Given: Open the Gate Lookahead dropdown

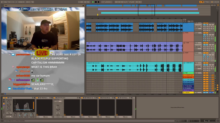Looking at the screenshot, I should 9,117.
